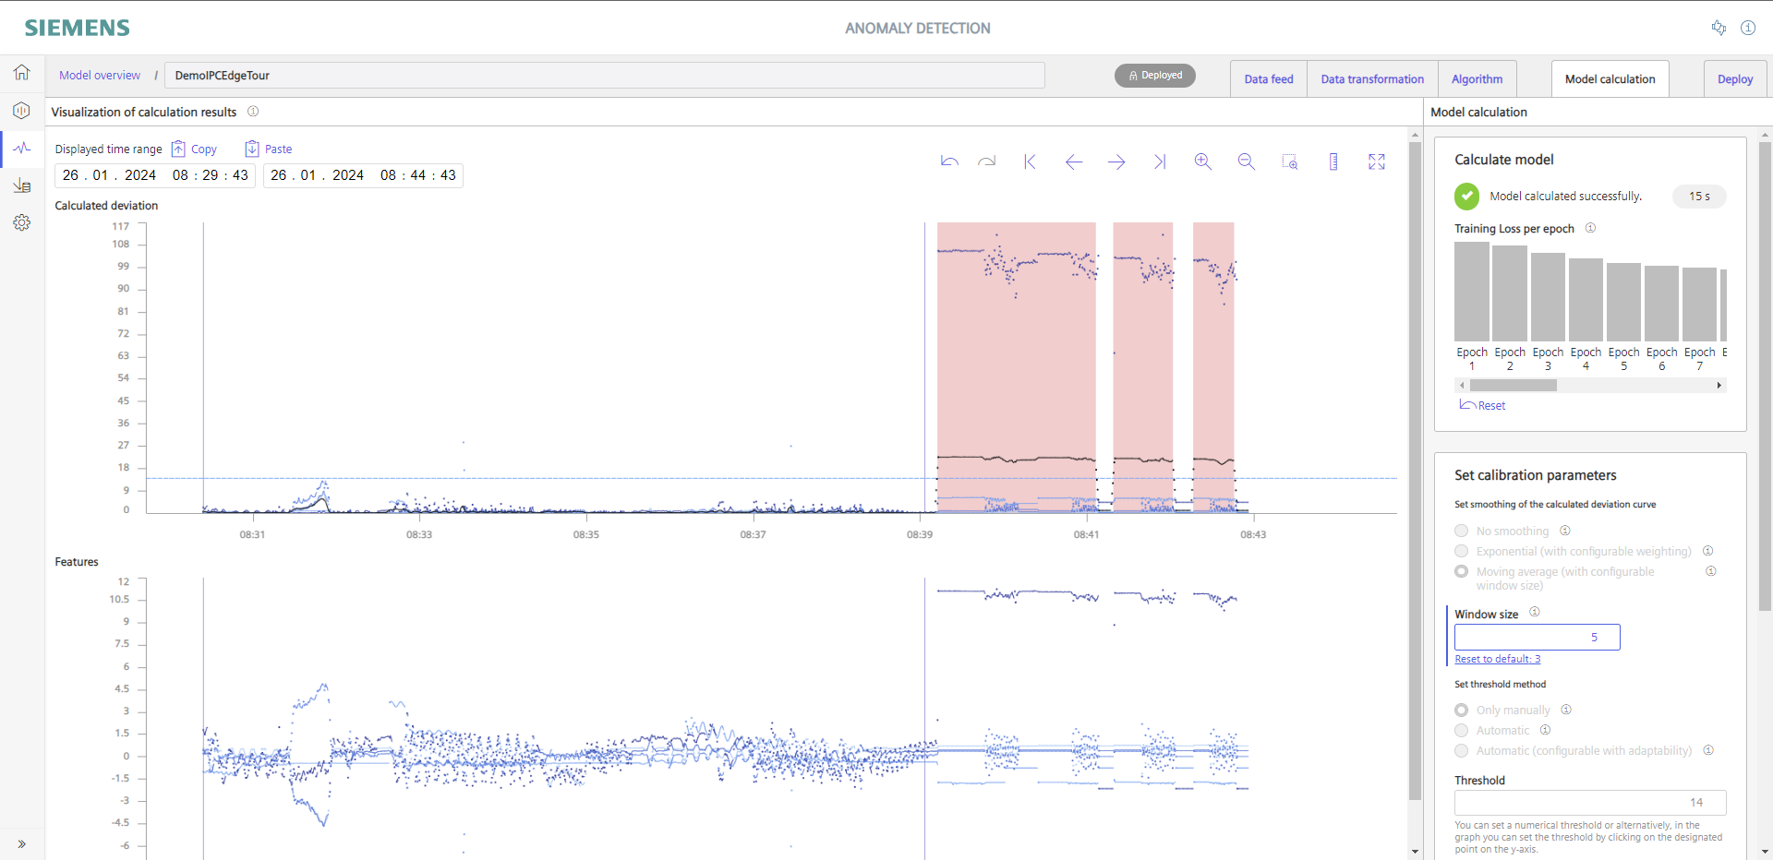Screen dimensions: 1773x860
Task: Show info for the Automatic threshold option
Action: point(1545,730)
